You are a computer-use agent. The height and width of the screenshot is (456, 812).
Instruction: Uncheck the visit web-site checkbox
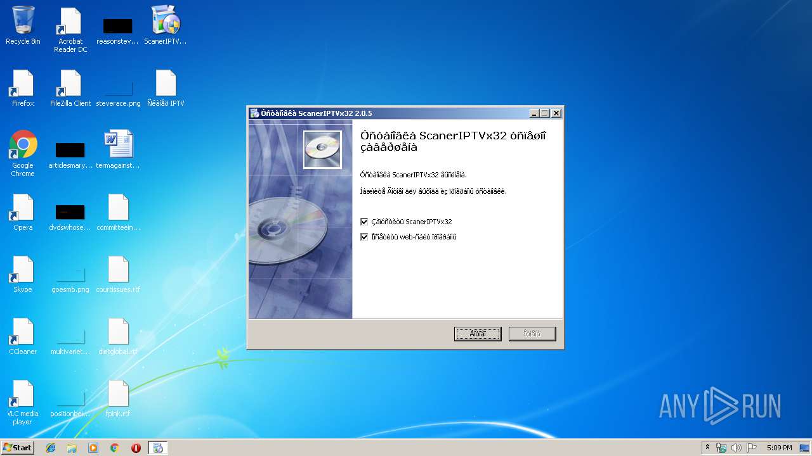point(364,237)
